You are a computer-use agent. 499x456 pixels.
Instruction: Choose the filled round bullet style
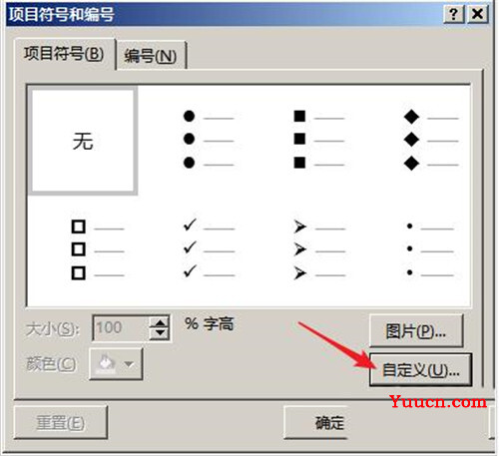pos(209,140)
